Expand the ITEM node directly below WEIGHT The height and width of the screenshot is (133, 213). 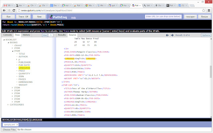click(12, 88)
